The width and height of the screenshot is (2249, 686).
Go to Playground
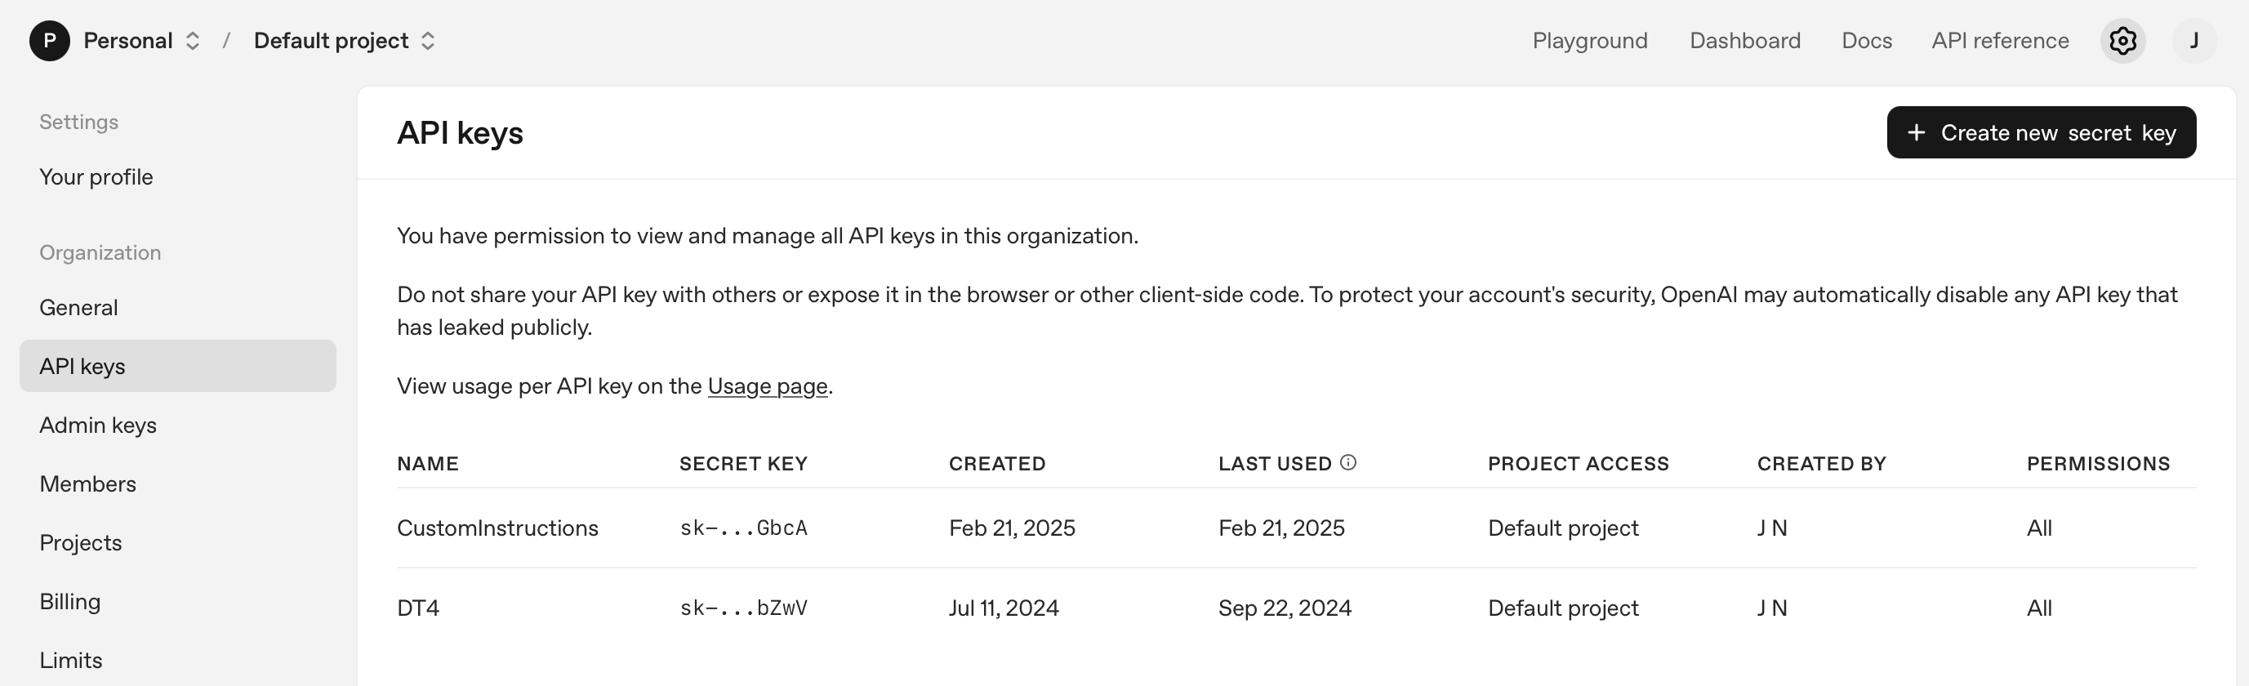pyautogui.click(x=1589, y=41)
